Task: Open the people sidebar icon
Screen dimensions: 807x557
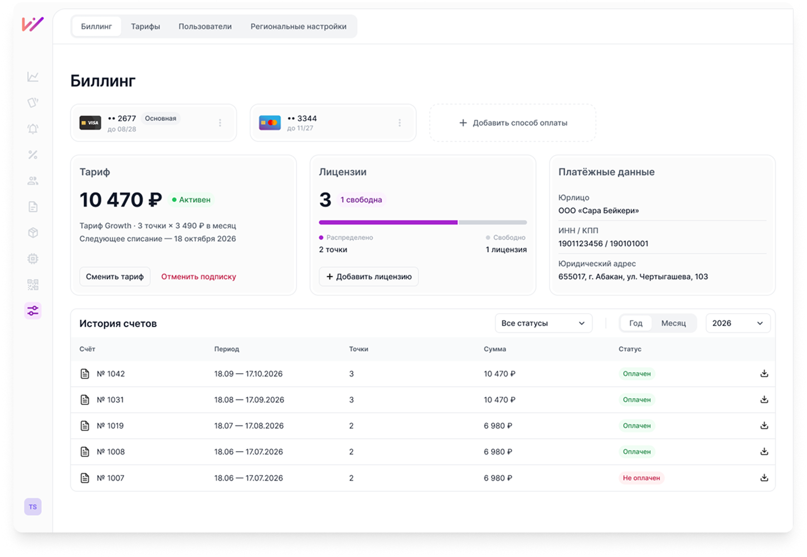Action: 33,180
